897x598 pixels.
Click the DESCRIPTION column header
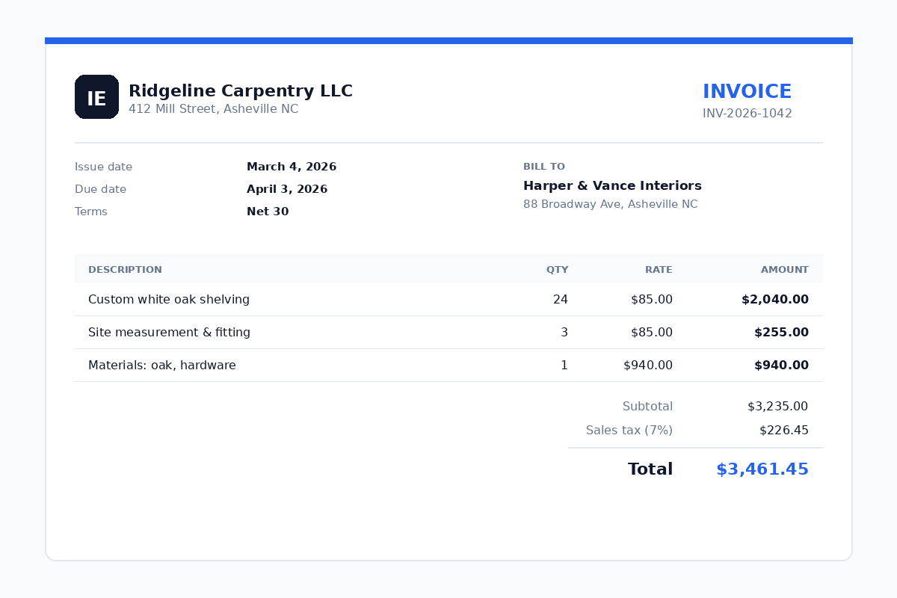click(125, 270)
